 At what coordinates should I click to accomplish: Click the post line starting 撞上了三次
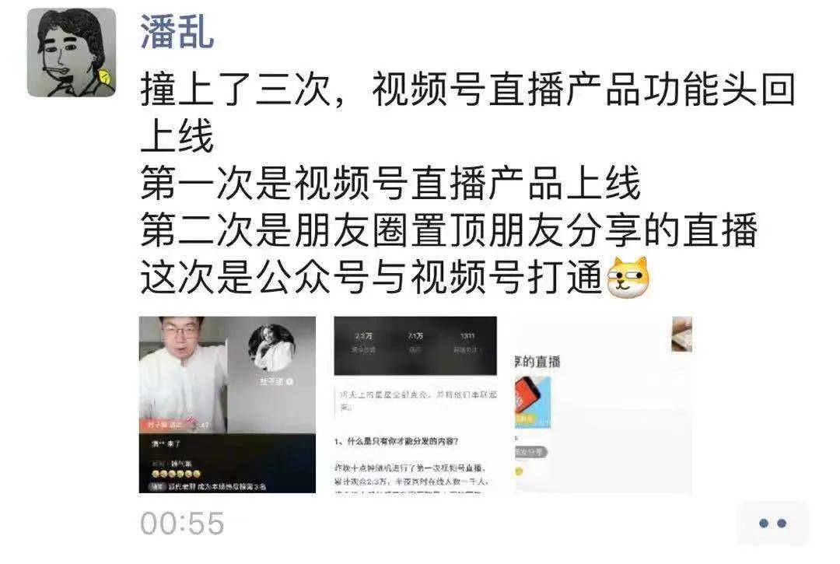[467, 113]
